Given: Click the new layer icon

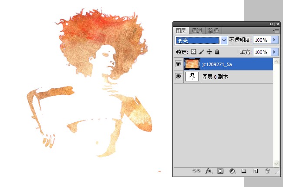Looking at the screenshot, I should coord(256,171).
